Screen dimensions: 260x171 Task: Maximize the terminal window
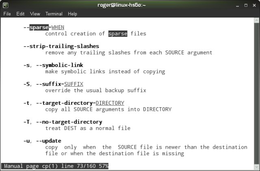(x=246, y=5)
